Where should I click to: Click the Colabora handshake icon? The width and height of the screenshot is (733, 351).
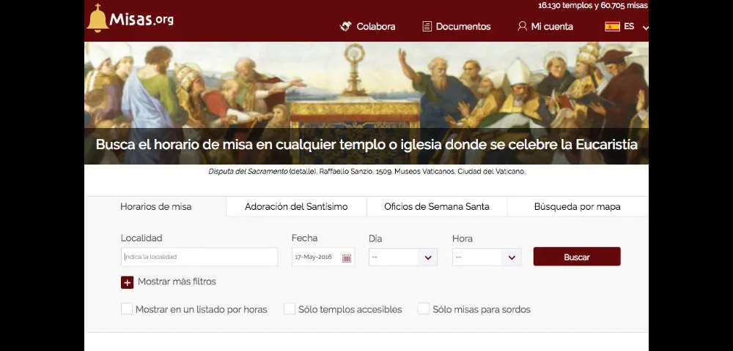[346, 26]
